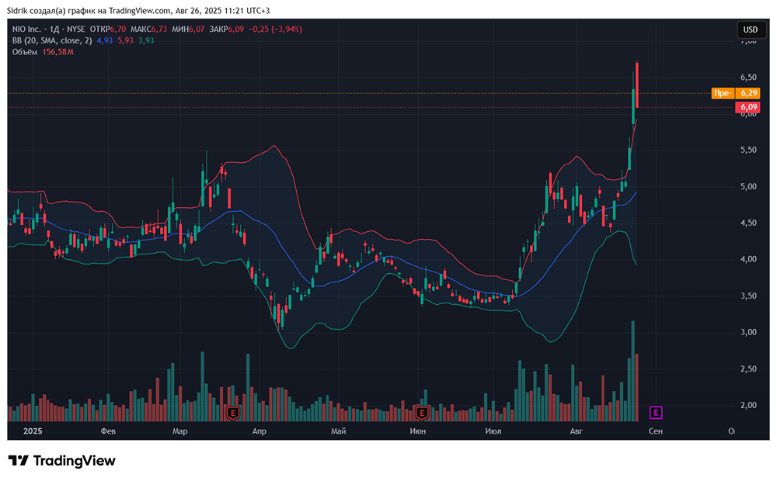Click the −0,25 (−3,94%) change value
Viewport: 777px width, 481px height.
pos(275,29)
